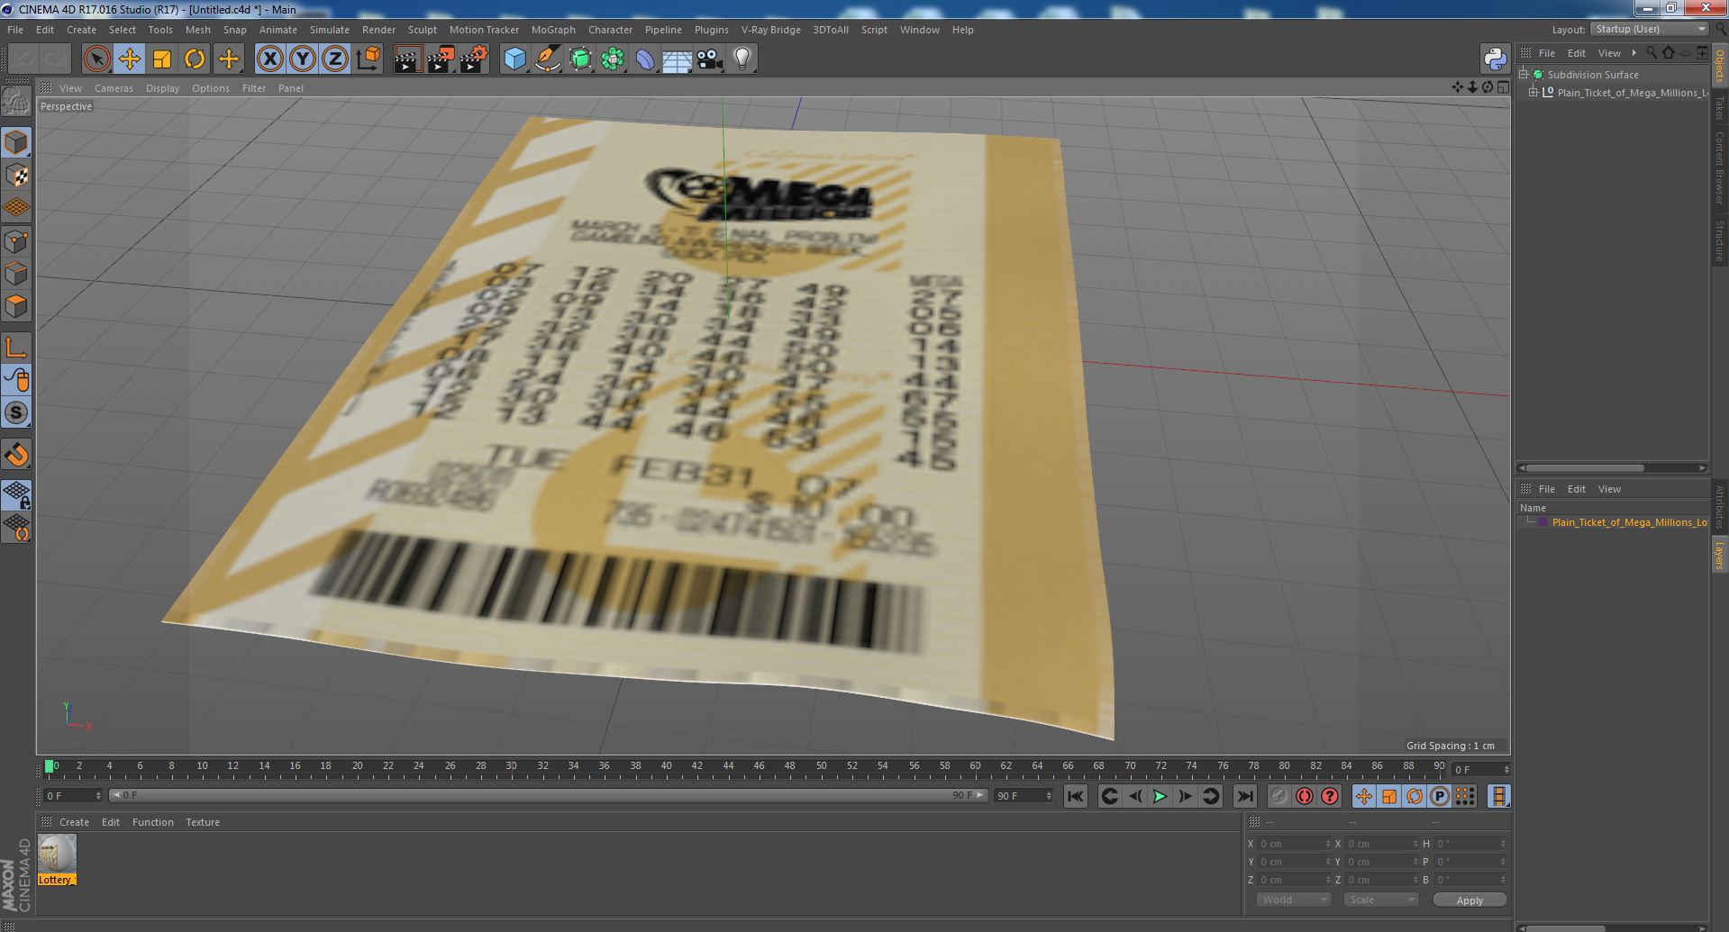
Task: Toggle Locked Workplane icon
Action: (16, 494)
